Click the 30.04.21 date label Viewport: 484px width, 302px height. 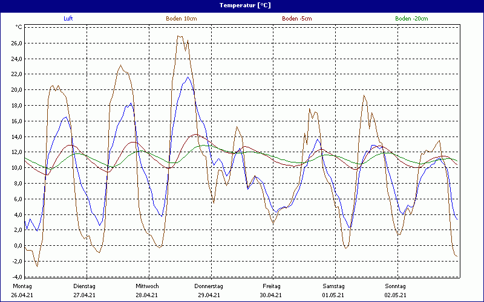point(270,295)
